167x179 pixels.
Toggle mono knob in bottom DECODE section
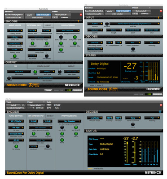pyautogui.click(x=133, y=124)
